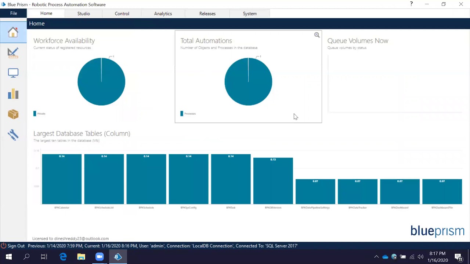Select the BPATask bar
Image resolution: width=470 pixels, height=264 pixels.
pos(231,179)
